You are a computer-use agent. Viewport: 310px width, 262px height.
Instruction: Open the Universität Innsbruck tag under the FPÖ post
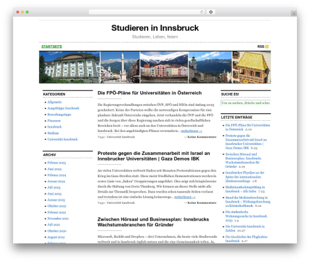121,137
